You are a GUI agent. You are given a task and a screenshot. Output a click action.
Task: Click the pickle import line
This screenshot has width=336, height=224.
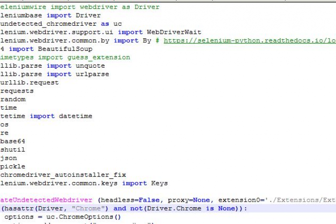13,167
